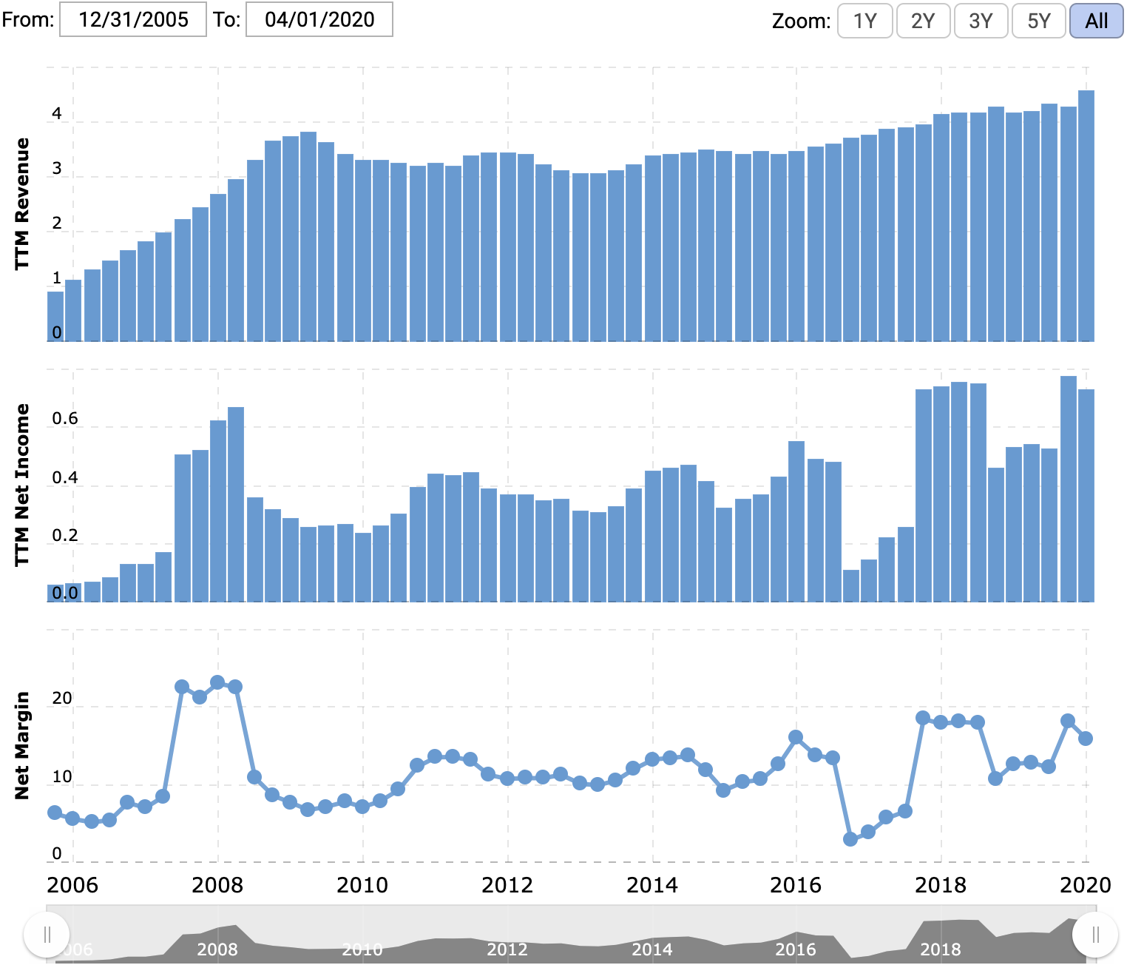
Task: Click the 2008 label in navigator strip
Action: (217, 949)
